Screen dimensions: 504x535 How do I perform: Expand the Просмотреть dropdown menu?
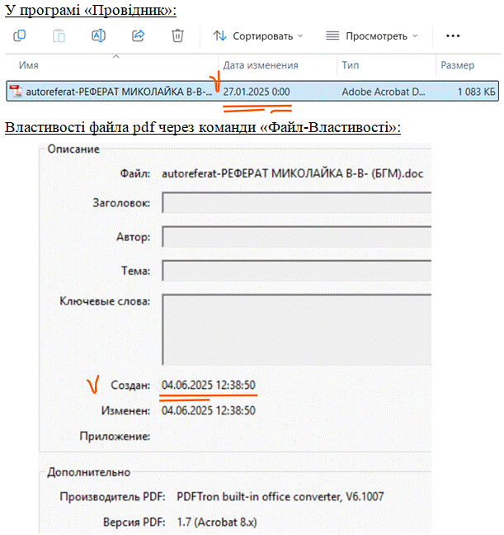[371, 36]
